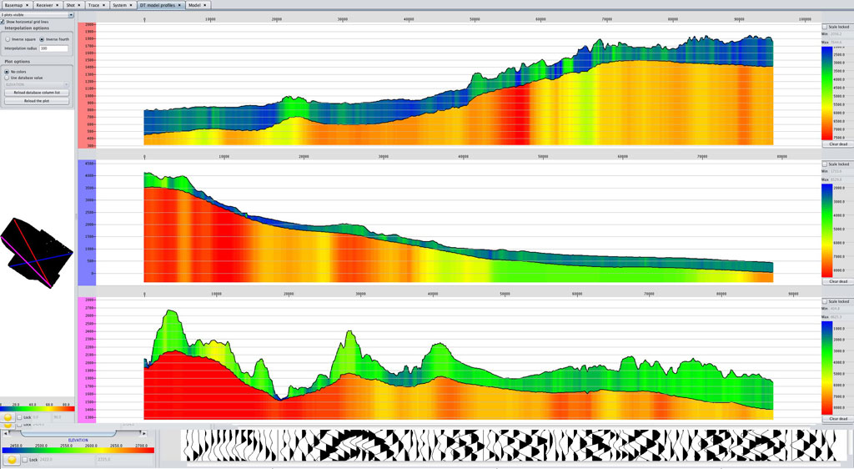Toggle Show horizontal grid lines checkbox
Image resolution: width=854 pixels, height=469 pixels.
(3, 22)
